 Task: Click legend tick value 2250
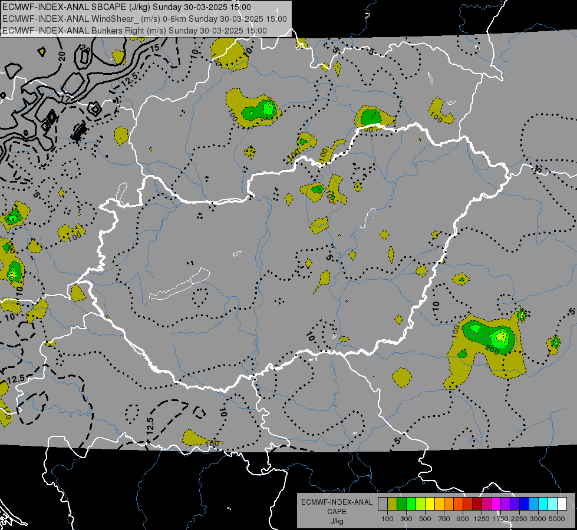click(x=519, y=519)
